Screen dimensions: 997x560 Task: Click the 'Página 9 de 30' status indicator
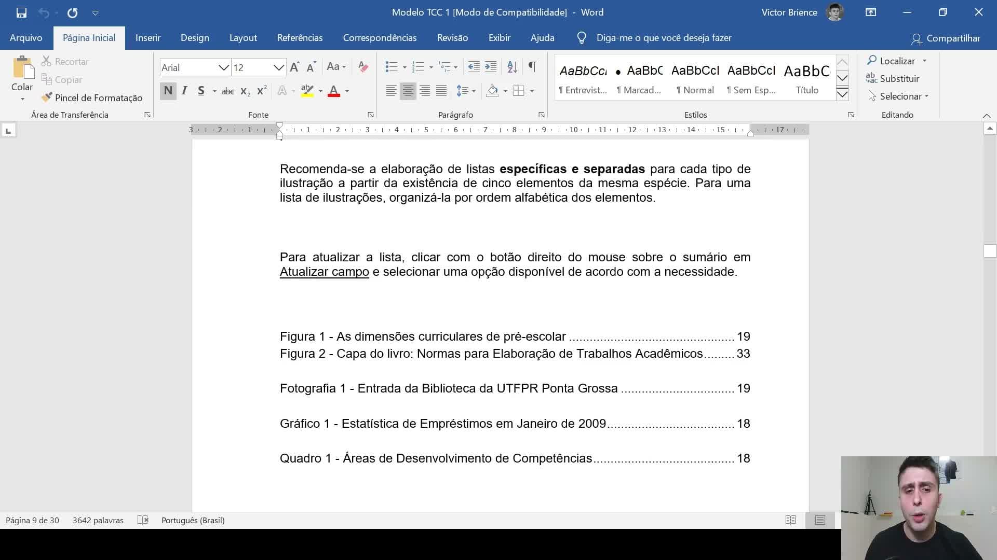[x=32, y=520]
